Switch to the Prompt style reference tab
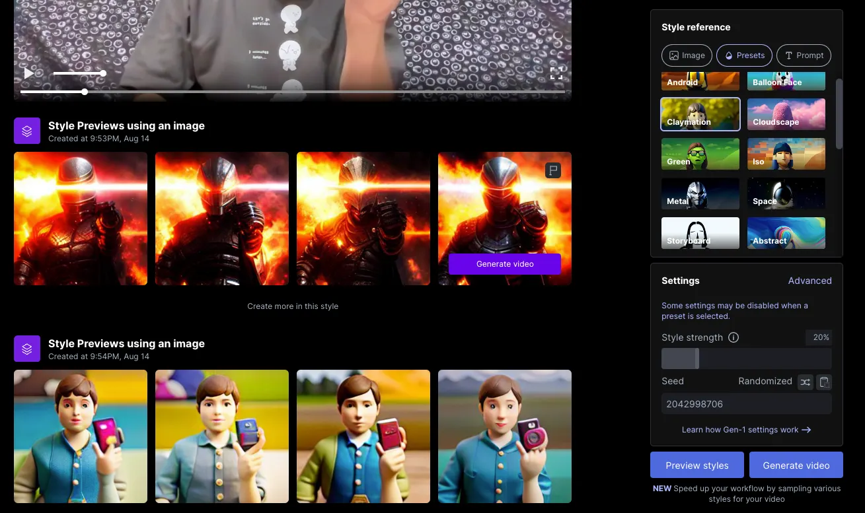This screenshot has height=513, width=865. 804,55
